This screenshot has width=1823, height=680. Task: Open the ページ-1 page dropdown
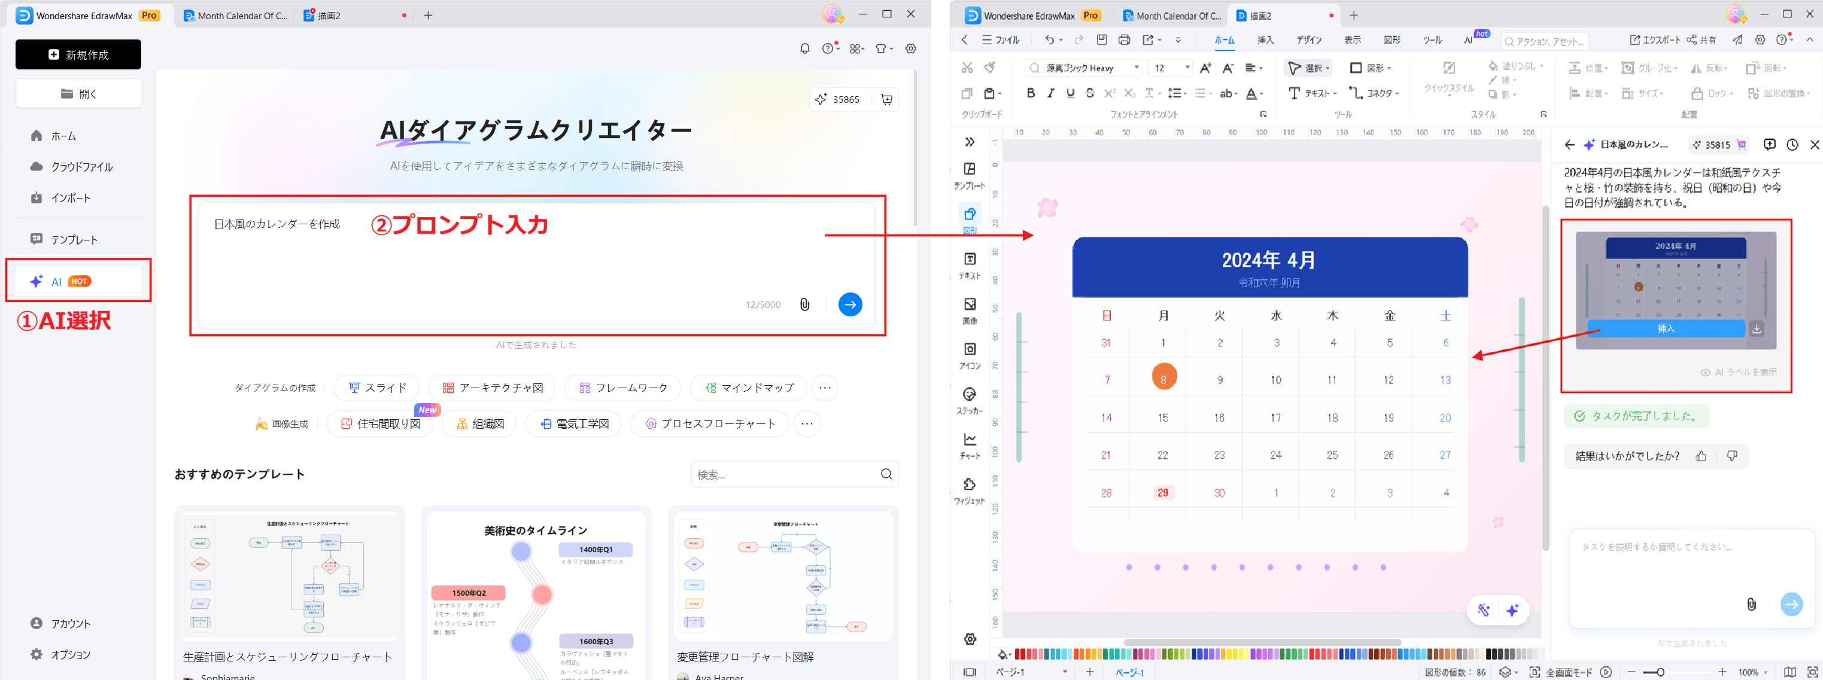point(1064,672)
